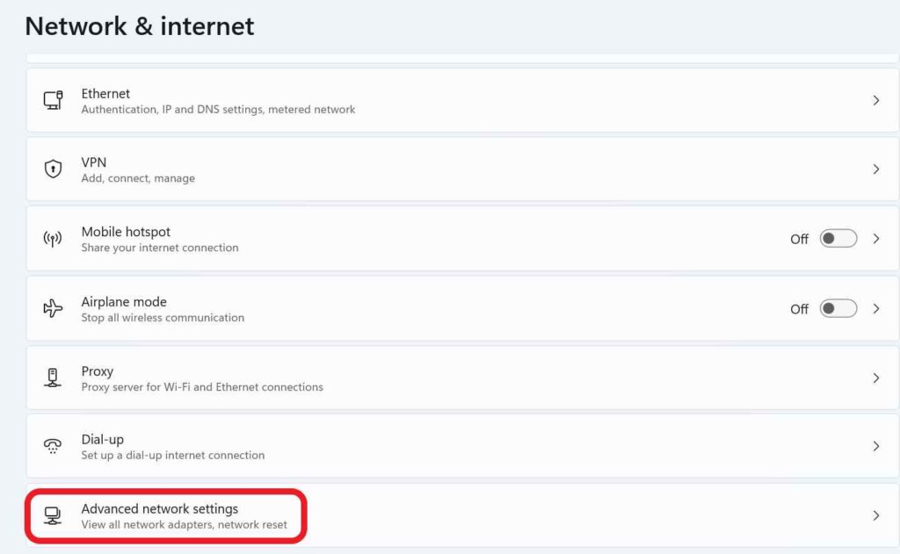This screenshot has width=900, height=554.
Task: Click 'Add, connect, manage' description
Action: pyautogui.click(x=138, y=178)
